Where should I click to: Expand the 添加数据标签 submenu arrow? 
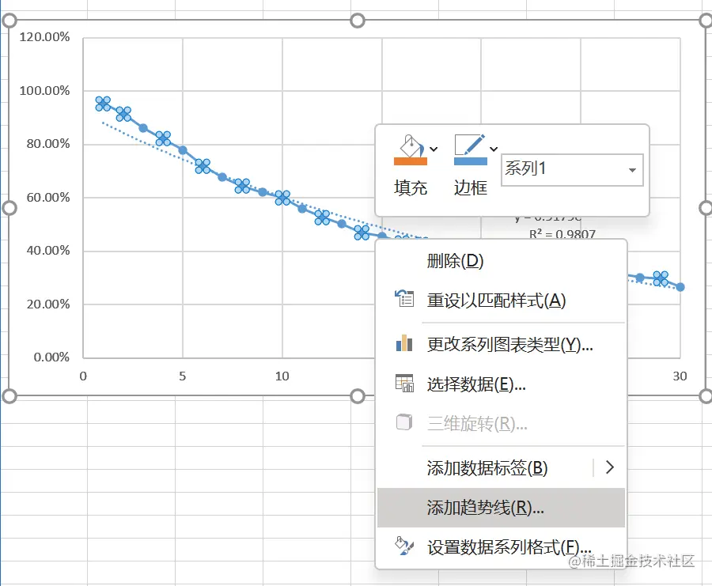[x=609, y=467]
